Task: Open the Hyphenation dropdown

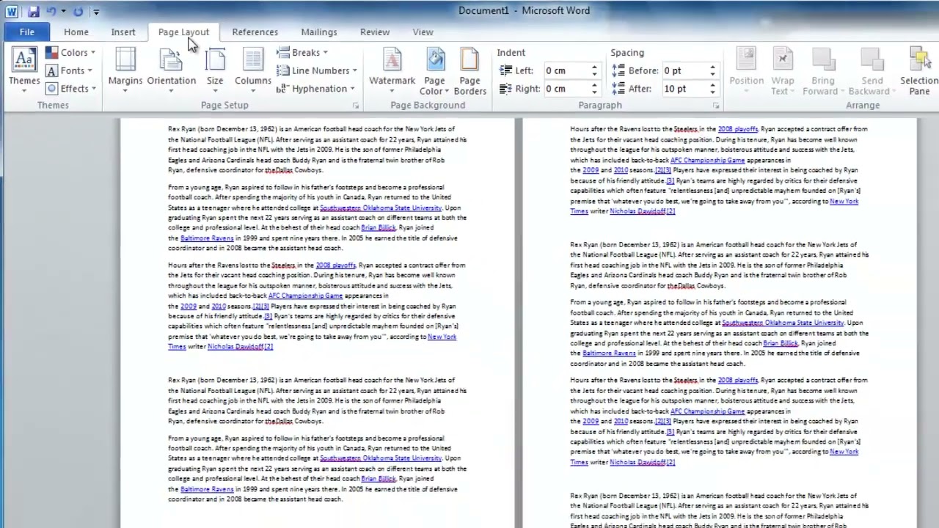Action: (315, 88)
